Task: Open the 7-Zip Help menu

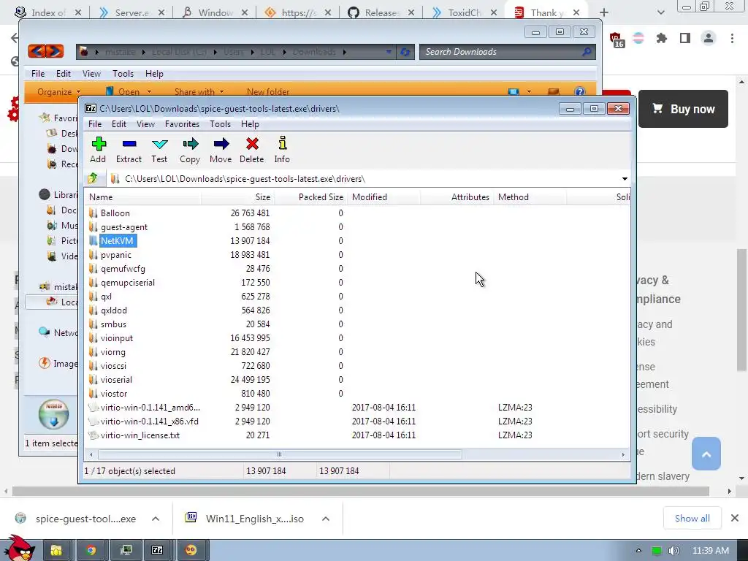Action: click(250, 124)
